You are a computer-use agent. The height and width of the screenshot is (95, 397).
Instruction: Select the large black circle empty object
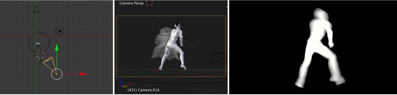pos(39,43)
